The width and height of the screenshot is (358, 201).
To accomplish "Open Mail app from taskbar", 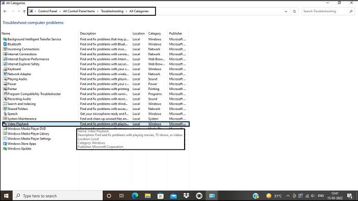I will point(173,196).
